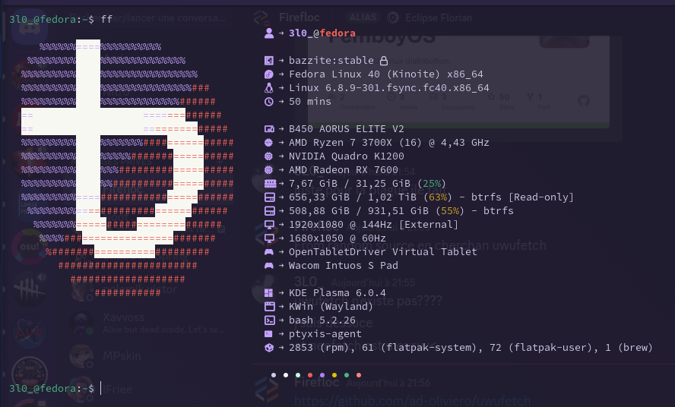Select the yellow color dot
This screenshot has width=675, height=407.
click(x=334, y=375)
